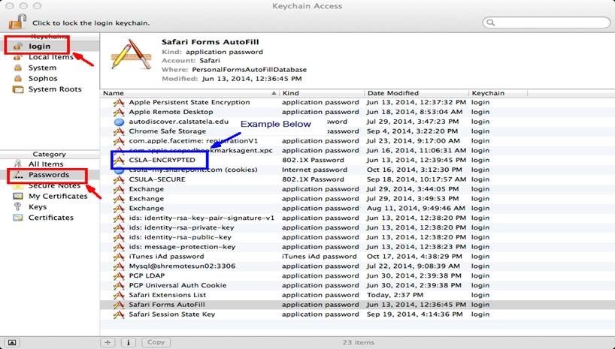Screen dimensions: 615x349
Task: Click the Safari Session State Key icon
Action: coord(119,314)
